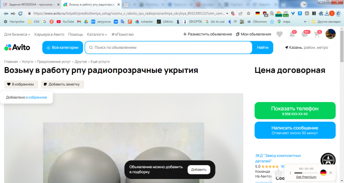Open the Настройки settings gear bookmark
The height and width of the screenshot is (183, 344).
14,21
